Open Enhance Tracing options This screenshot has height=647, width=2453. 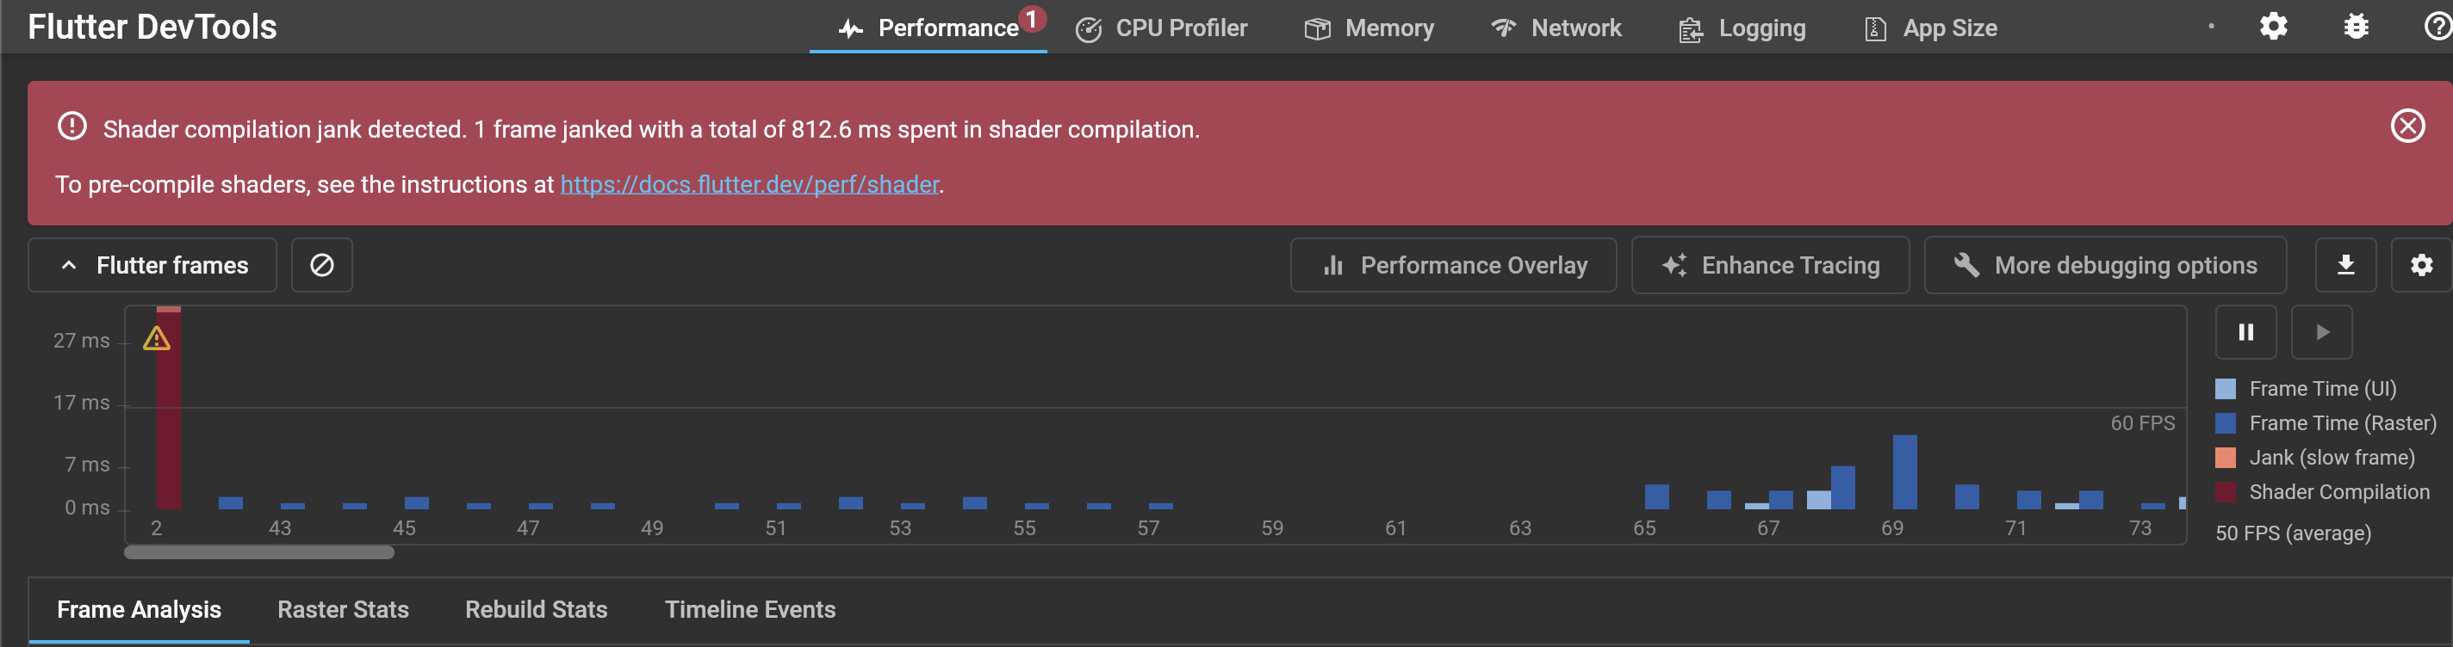click(1770, 264)
